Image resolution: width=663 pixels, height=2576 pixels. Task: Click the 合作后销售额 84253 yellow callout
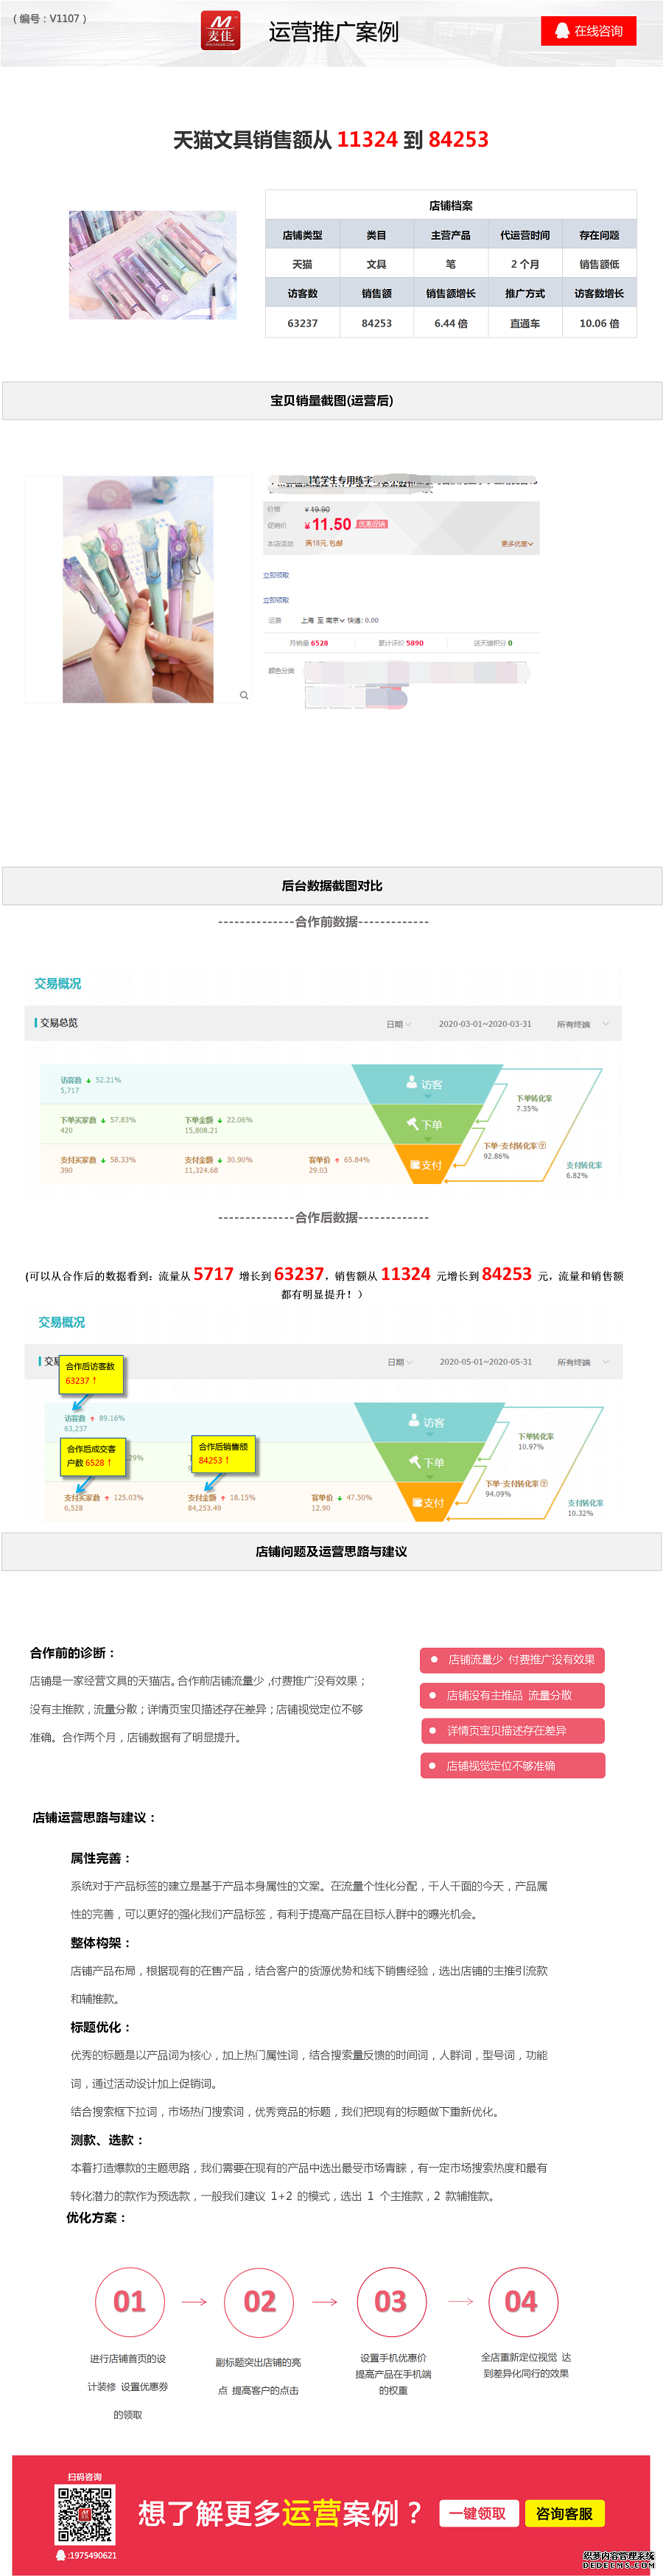click(224, 1454)
